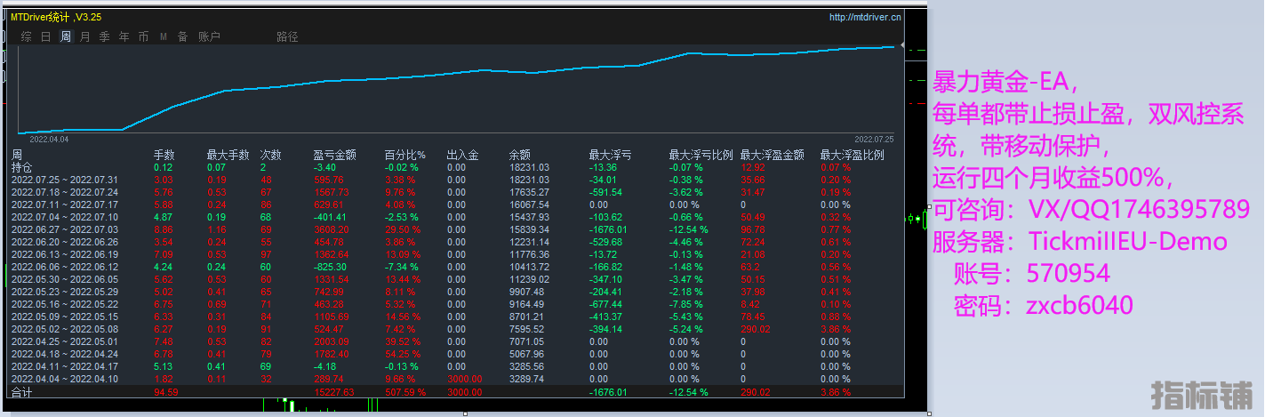Click the 路径 path button

pos(287,36)
